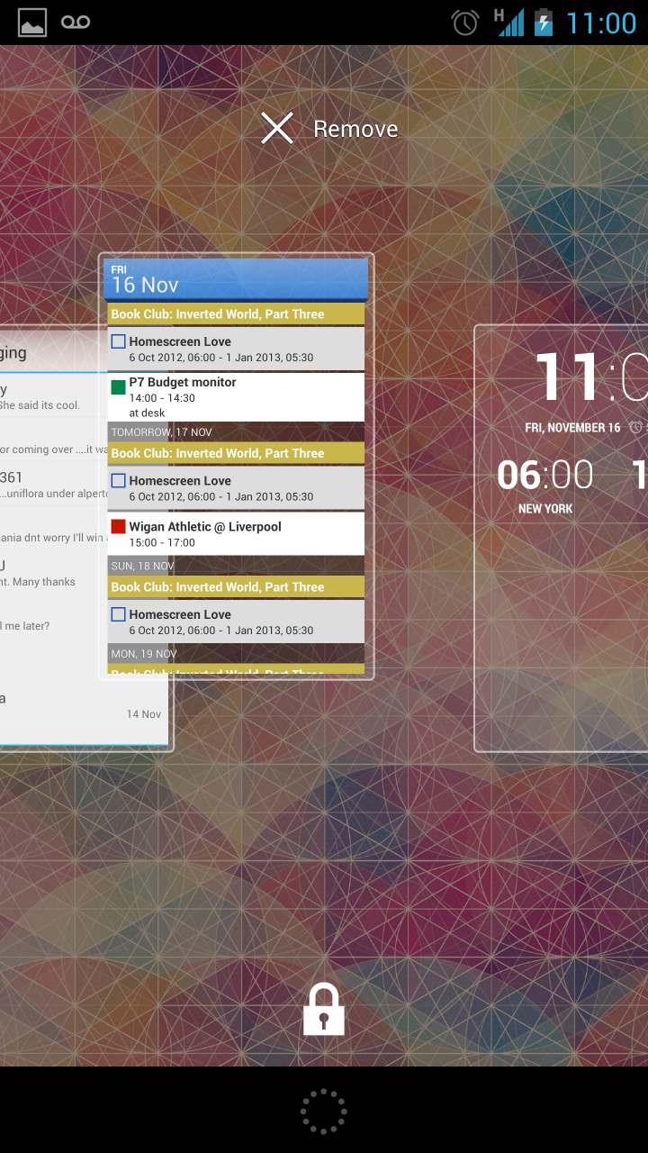Tap the 'at desk' event location

coord(147,413)
